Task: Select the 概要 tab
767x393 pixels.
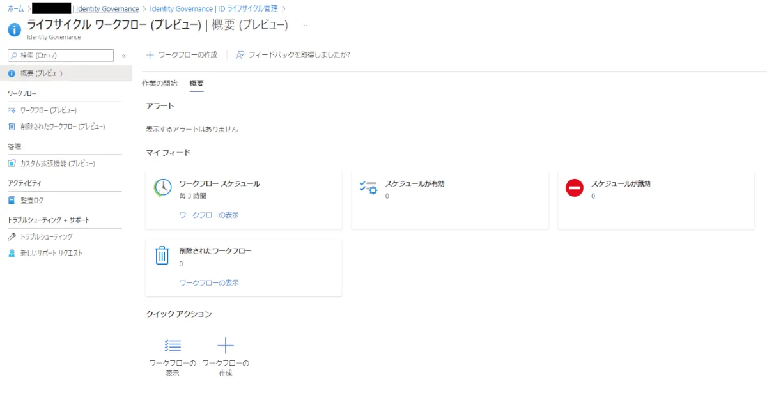Action: pyautogui.click(x=196, y=84)
